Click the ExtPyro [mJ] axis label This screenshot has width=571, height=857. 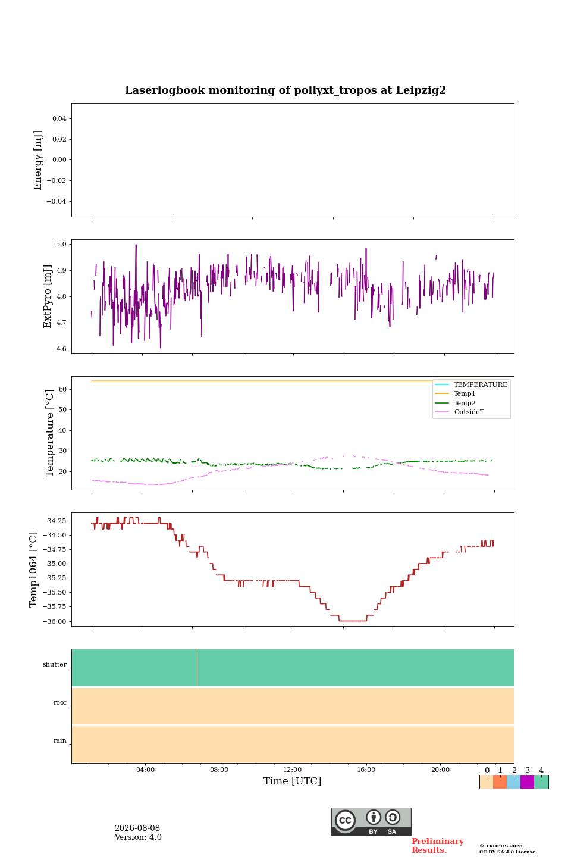48,296
